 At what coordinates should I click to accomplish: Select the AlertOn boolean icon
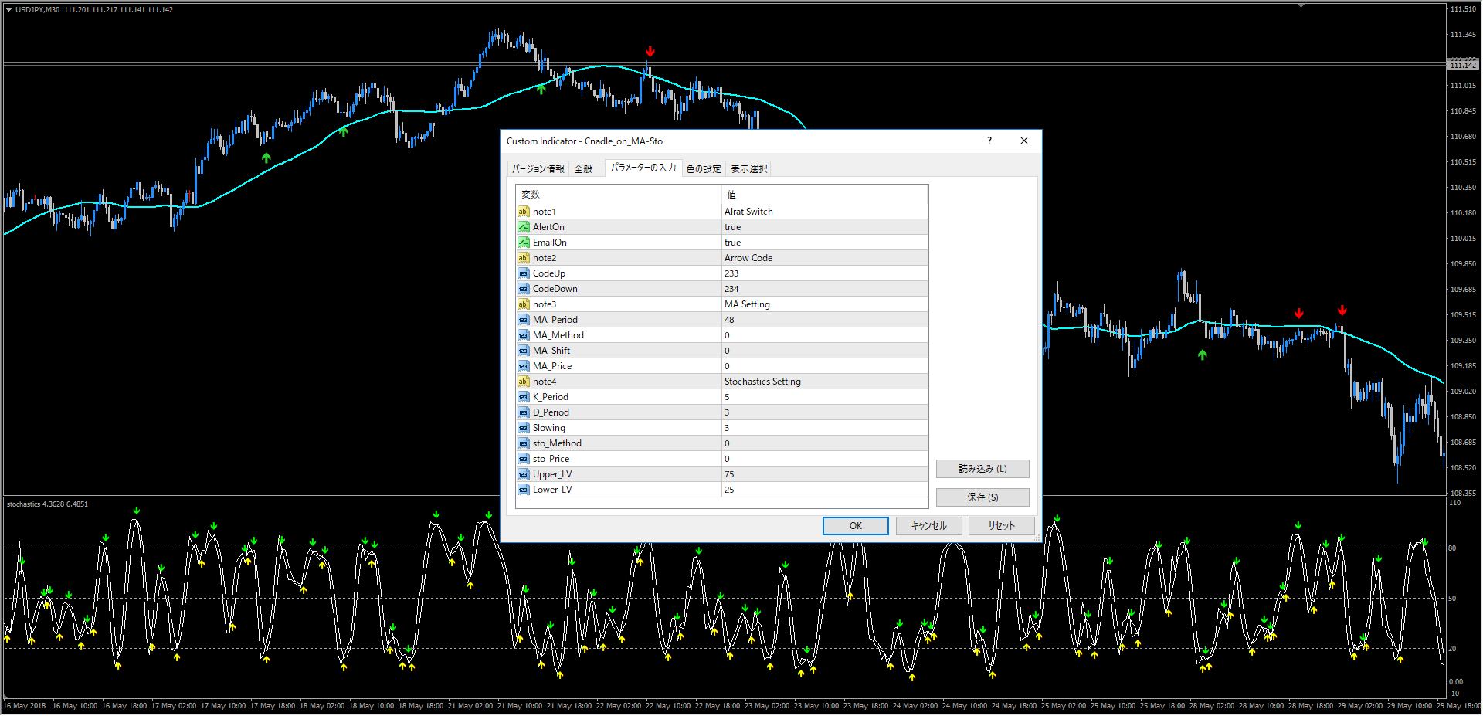click(523, 227)
